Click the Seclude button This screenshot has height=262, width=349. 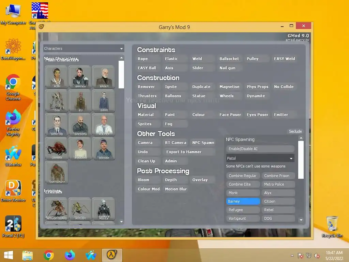coord(295,131)
